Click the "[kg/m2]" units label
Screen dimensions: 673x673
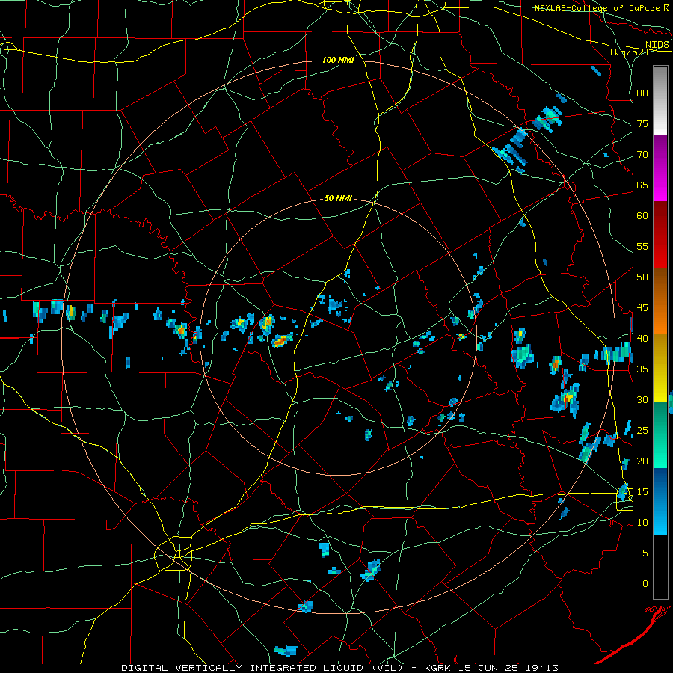(629, 52)
